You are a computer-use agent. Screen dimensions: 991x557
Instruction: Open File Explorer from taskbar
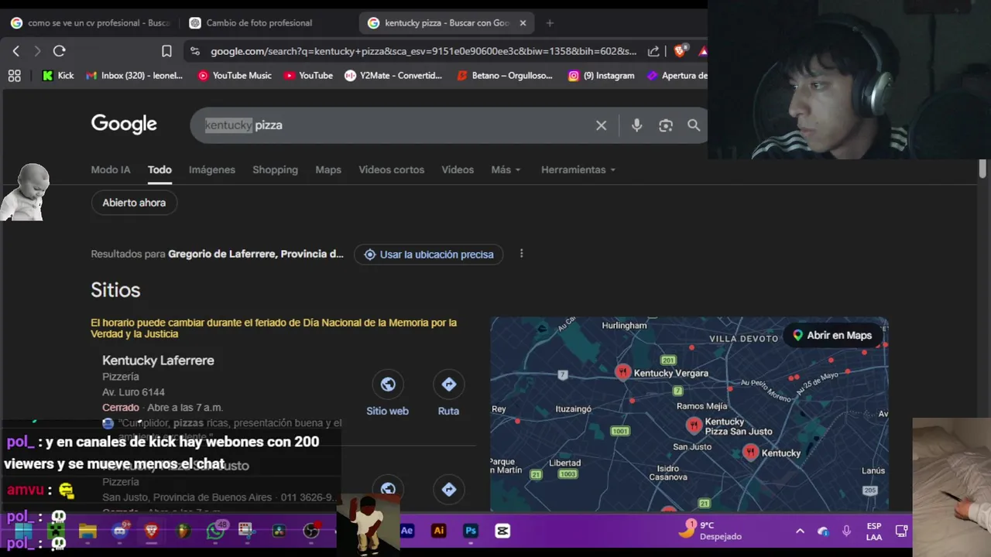click(87, 531)
